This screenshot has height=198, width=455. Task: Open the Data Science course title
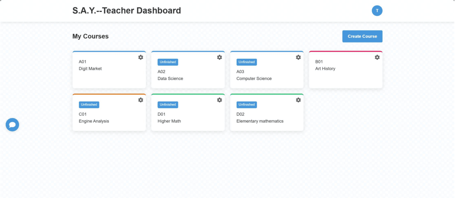click(x=170, y=79)
